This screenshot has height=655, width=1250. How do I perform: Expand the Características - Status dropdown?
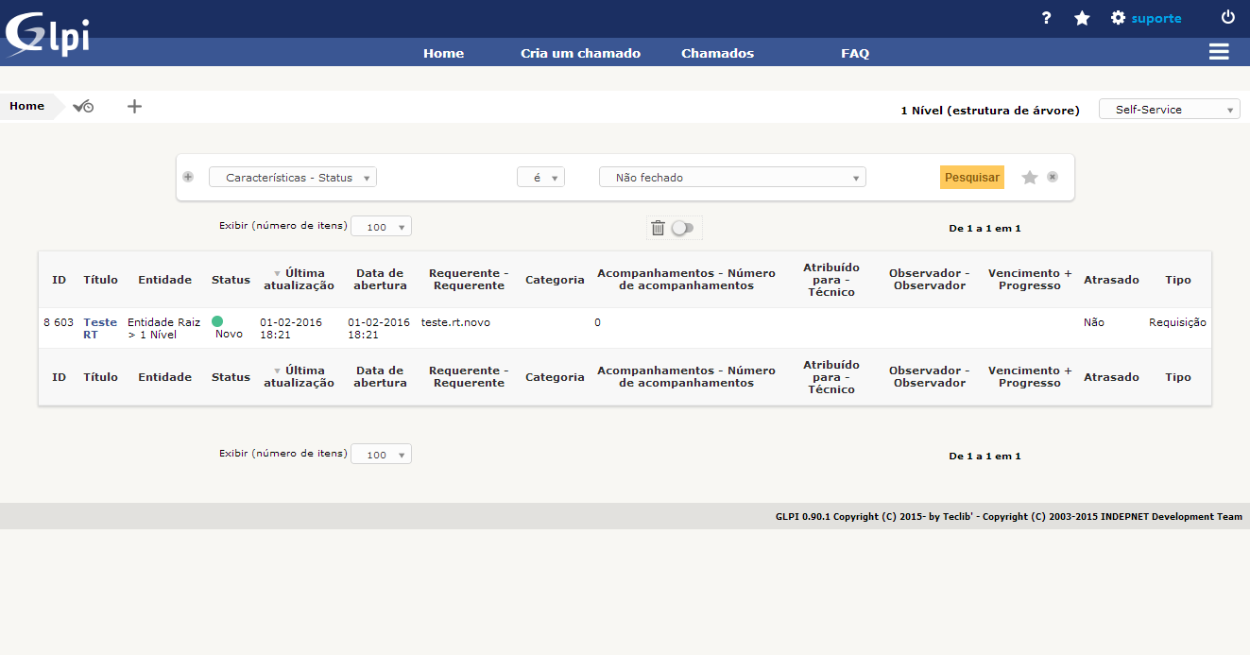[x=293, y=178]
